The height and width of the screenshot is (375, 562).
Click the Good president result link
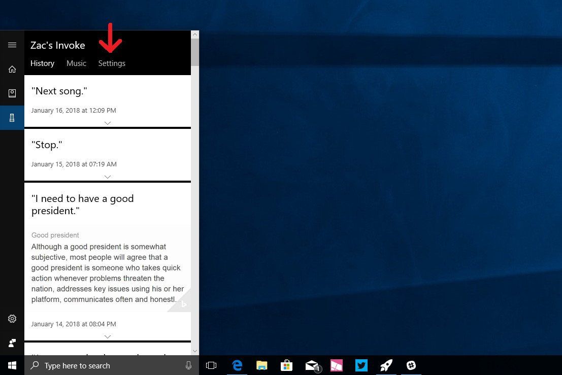point(55,235)
